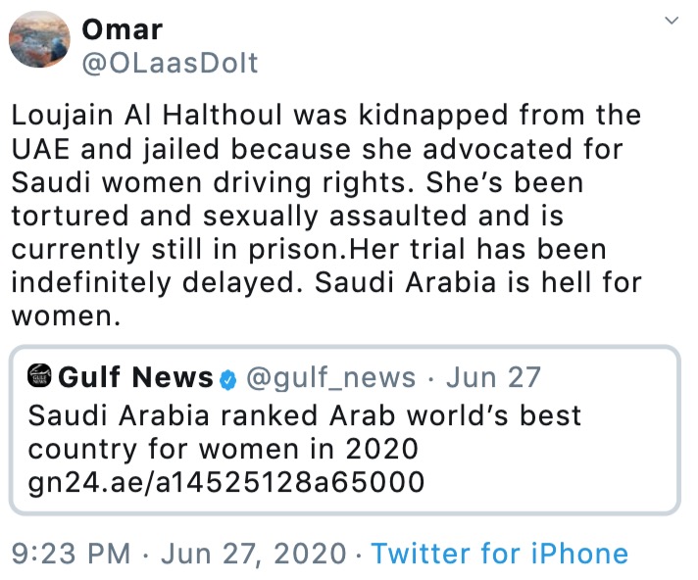Open Omar's profile picture avatar
The height and width of the screenshot is (580, 698).
[39, 42]
